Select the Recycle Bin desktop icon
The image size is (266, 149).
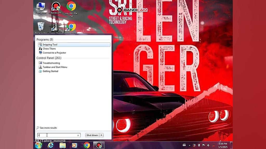(41, 27)
